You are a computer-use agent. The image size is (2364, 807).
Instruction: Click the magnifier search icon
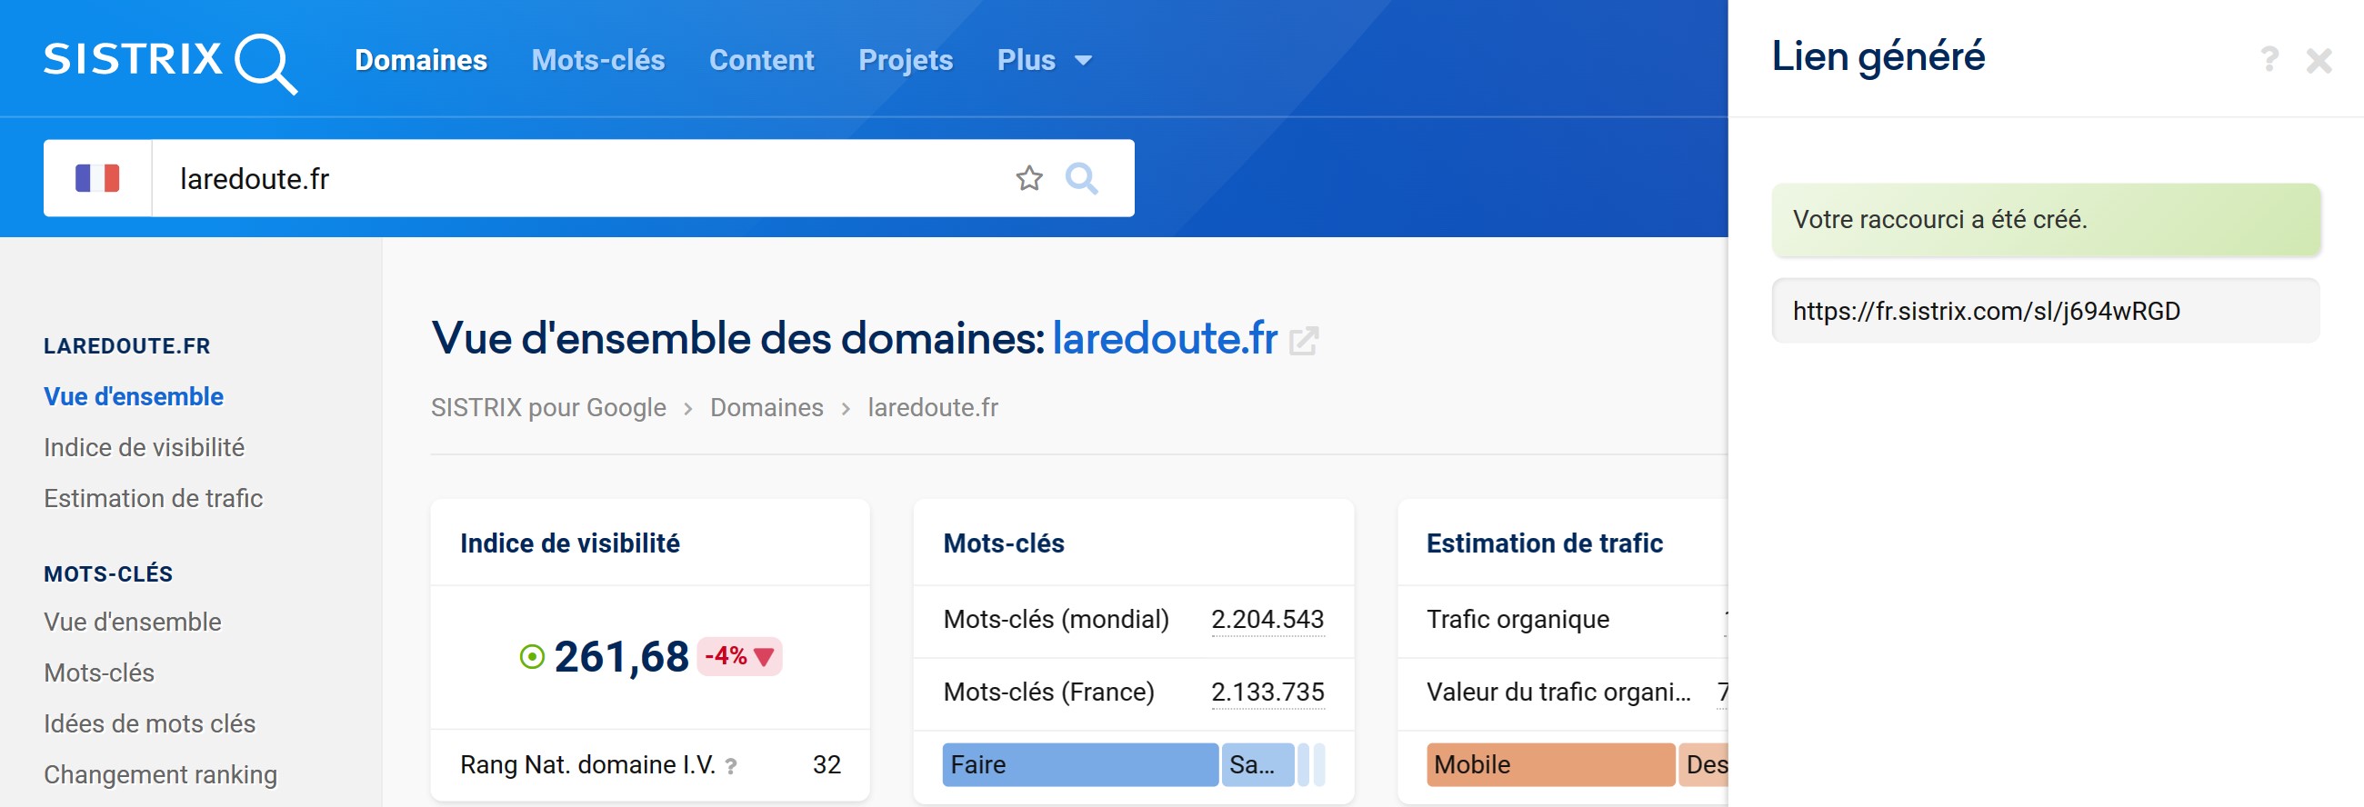(1081, 178)
